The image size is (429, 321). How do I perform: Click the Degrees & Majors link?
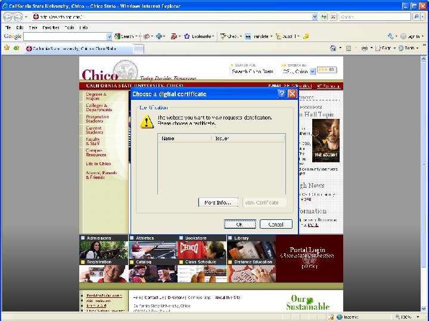coord(96,96)
